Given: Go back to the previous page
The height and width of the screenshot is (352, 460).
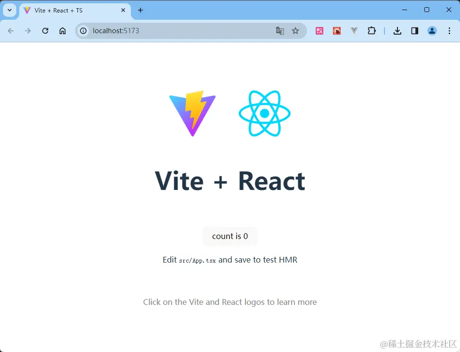Looking at the screenshot, I should point(11,31).
